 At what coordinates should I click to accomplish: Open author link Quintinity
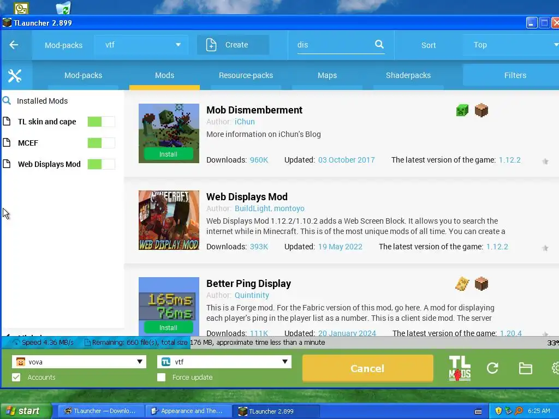click(252, 295)
